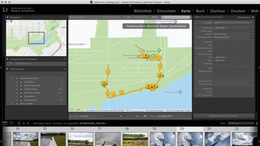
Task: Create new collection with plus icon
Action: tap(65, 69)
